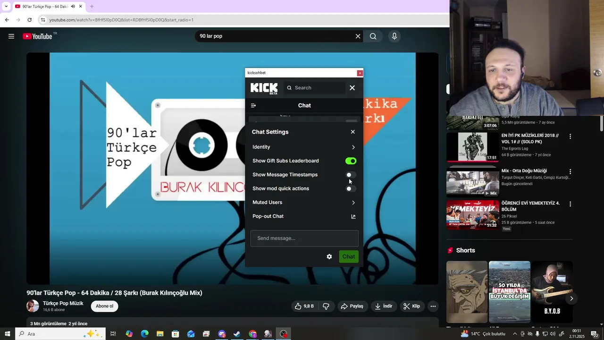
Task: Open the YouTube hamburger guide menu
Action: click(11, 36)
